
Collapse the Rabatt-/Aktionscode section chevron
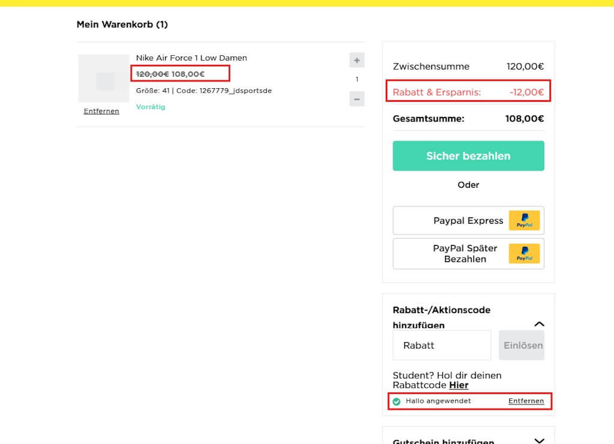tap(539, 324)
